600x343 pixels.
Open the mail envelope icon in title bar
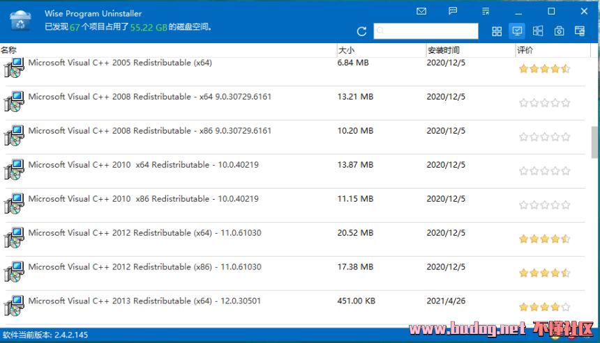point(421,11)
